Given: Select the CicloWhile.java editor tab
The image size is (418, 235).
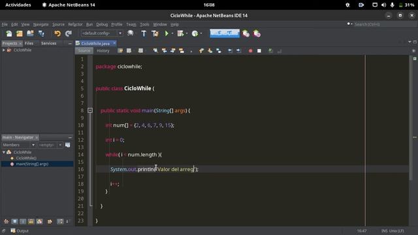Looking at the screenshot, I should click(x=95, y=43).
